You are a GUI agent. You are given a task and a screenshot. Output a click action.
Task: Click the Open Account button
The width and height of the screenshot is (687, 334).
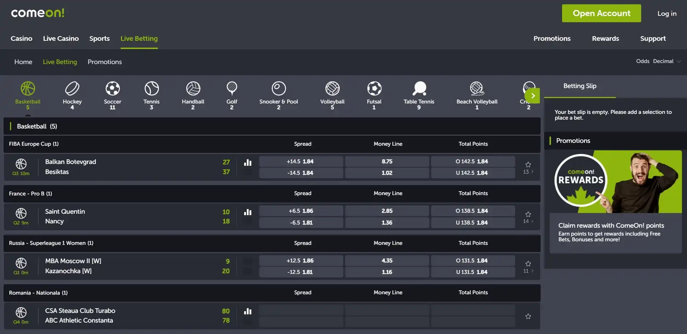click(x=601, y=13)
